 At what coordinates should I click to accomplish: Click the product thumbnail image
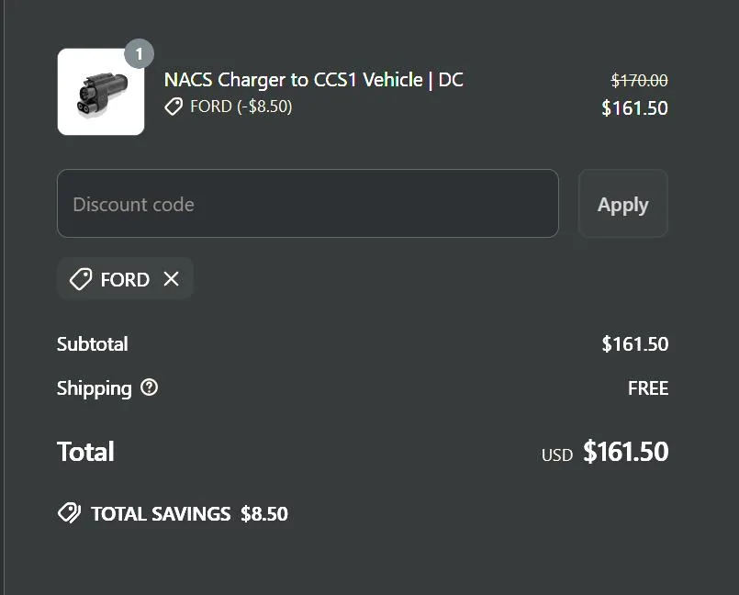coord(101,91)
